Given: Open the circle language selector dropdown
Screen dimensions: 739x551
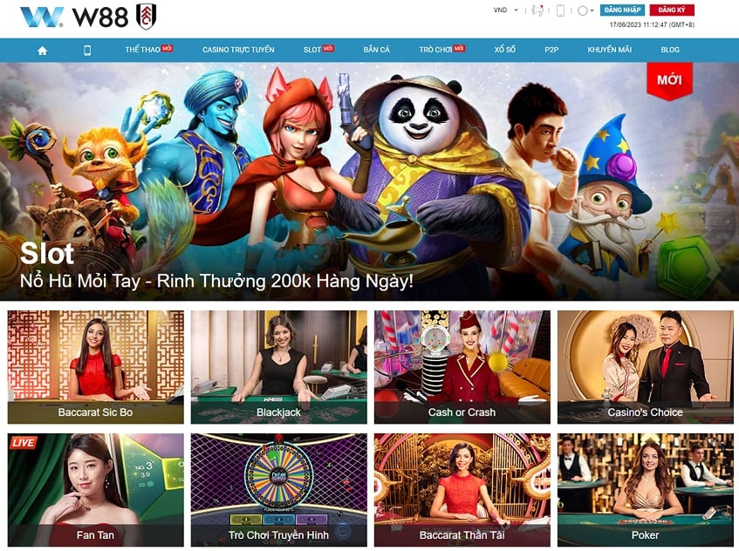Looking at the screenshot, I should point(585,10).
